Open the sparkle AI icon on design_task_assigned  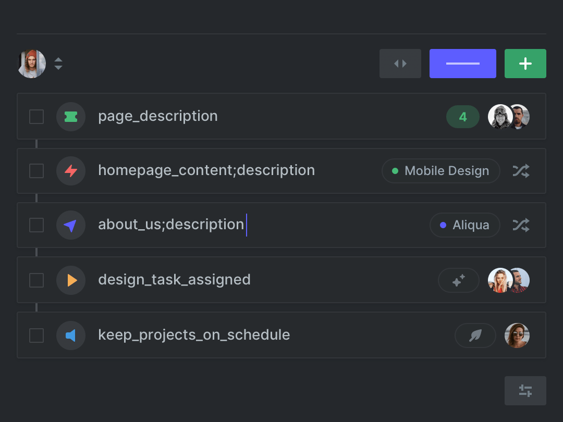(x=459, y=280)
